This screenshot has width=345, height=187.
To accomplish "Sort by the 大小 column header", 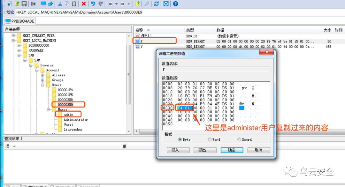I will click(327, 30).
